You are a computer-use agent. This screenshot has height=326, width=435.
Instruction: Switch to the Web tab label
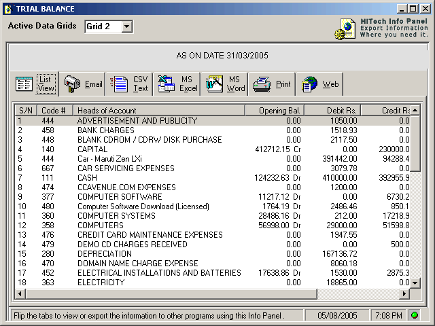coord(330,85)
